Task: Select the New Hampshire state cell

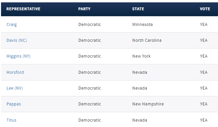Action: [x=148, y=104]
